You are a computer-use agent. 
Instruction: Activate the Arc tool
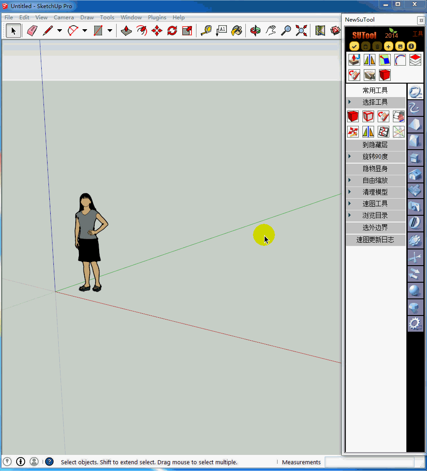(x=73, y=31)
